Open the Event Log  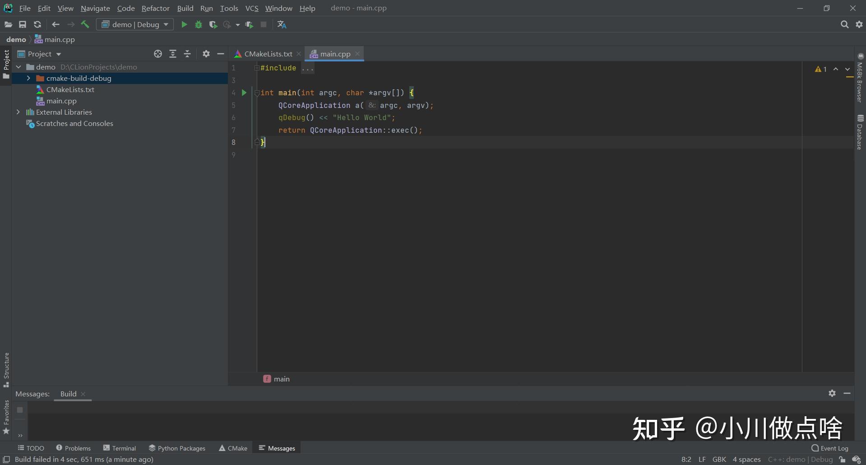coord(829,448)
